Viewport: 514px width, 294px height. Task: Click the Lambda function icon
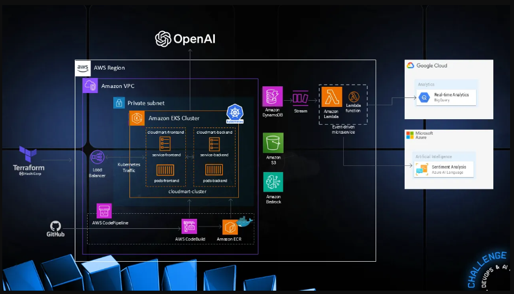(354, 97)
